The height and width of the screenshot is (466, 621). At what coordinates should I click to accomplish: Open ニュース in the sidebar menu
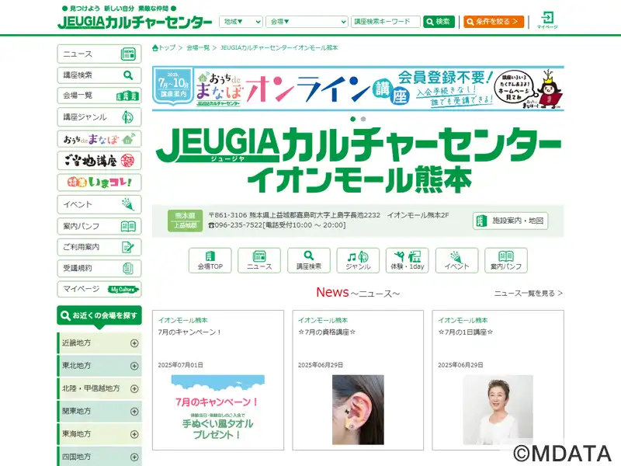pyautogui.click(x=99, y=54)
